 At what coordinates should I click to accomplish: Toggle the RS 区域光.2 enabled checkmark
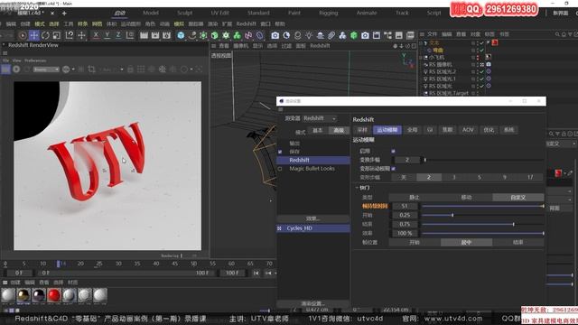pyautogui.click(x=481, y=72)
